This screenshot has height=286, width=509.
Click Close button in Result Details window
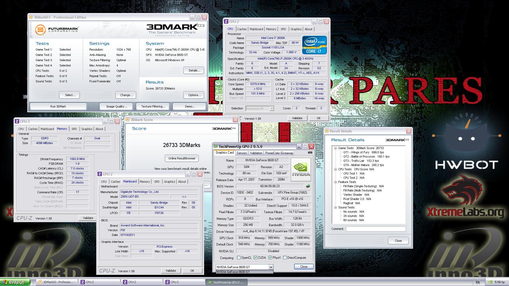pyautogui.click(x=398, y=241)
